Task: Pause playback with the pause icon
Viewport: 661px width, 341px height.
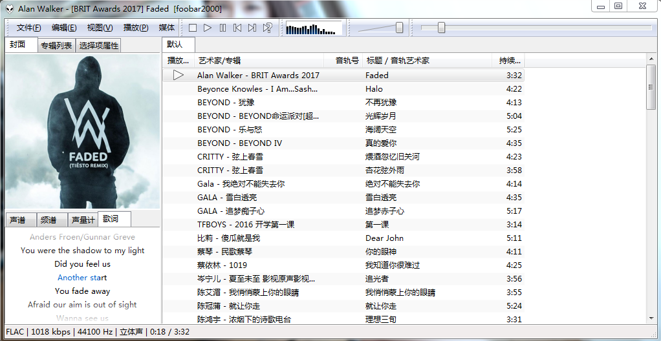Action: click(x=222, y=28)
